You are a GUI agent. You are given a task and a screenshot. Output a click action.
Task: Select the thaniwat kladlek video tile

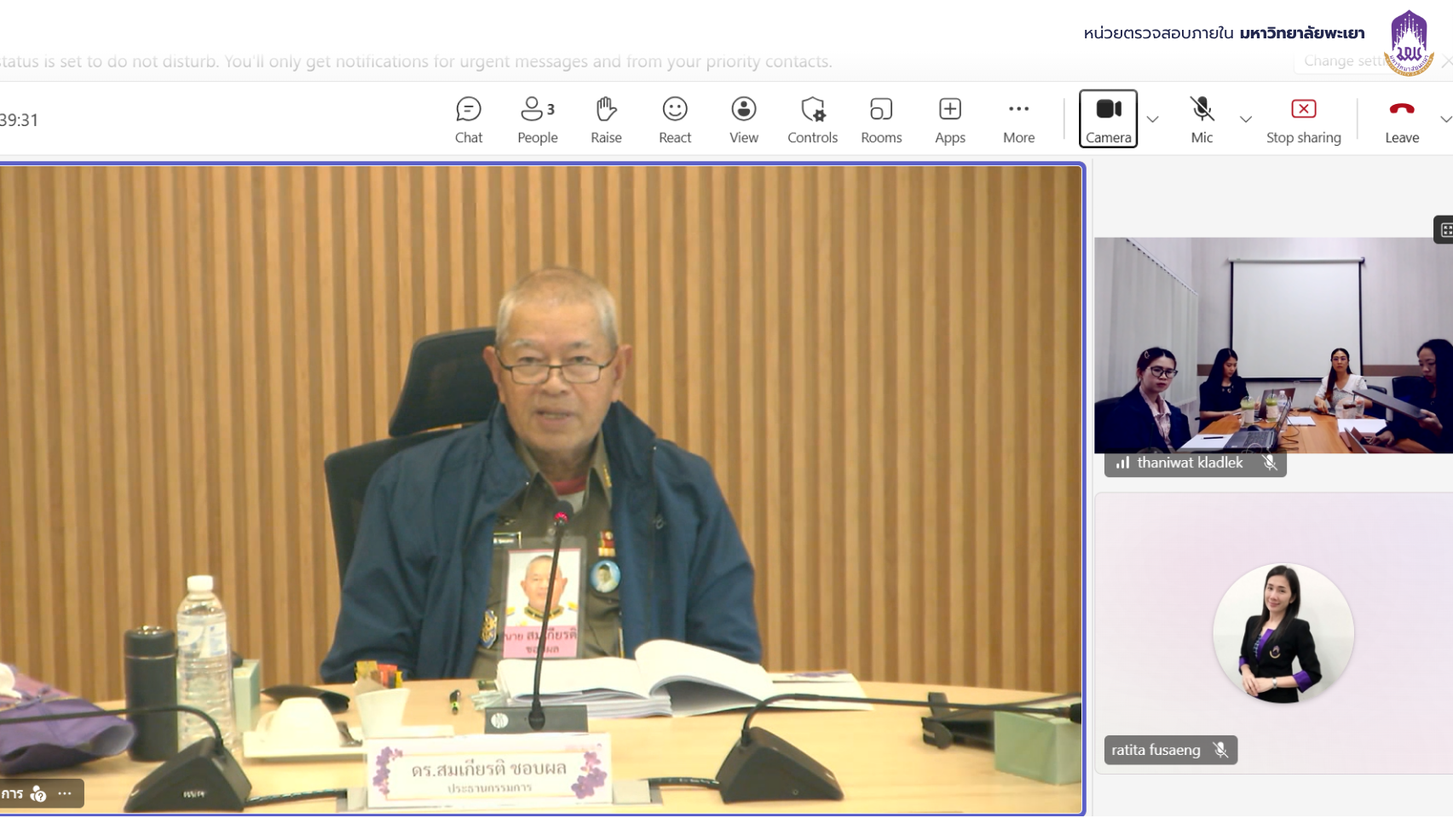(x=1273, y=345)
